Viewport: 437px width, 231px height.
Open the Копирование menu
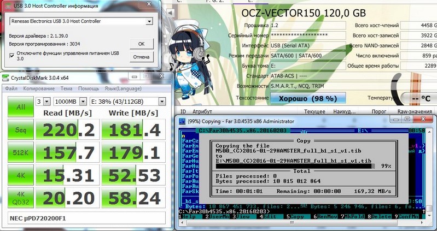click(39, 88)
